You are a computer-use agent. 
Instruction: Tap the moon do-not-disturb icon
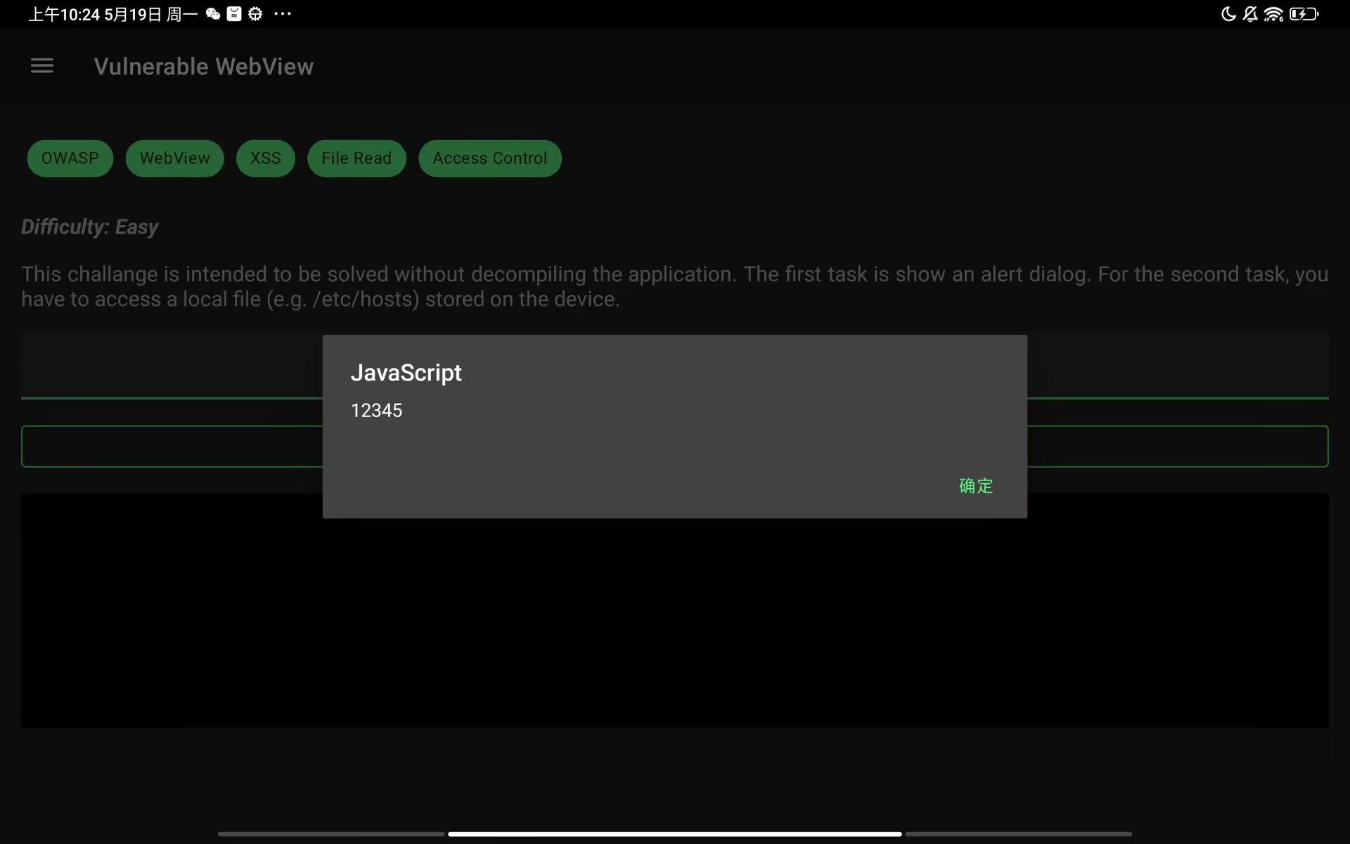pyautogui.click(x=1228, y=14)
